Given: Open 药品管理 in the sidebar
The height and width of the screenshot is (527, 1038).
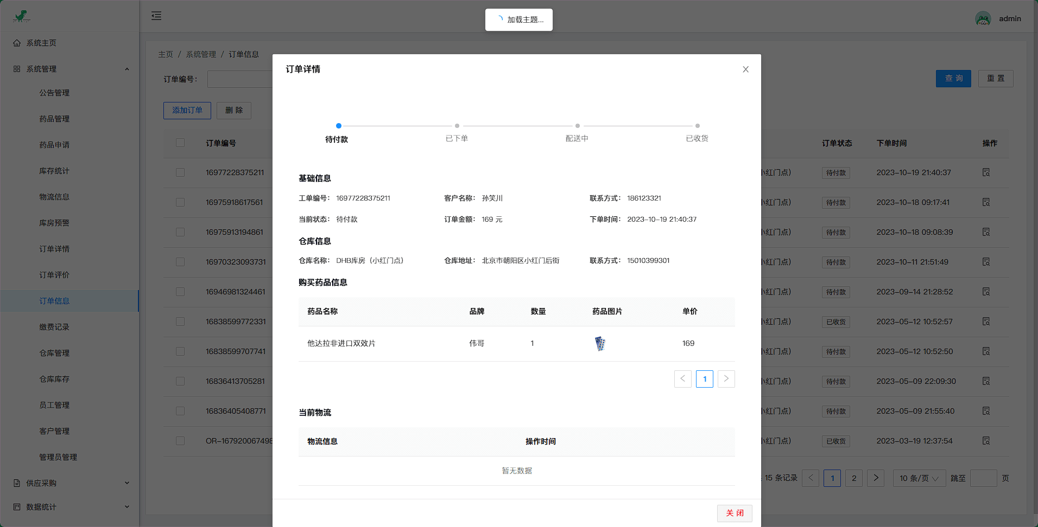Looking at the screenshot, I should (54, 119).
